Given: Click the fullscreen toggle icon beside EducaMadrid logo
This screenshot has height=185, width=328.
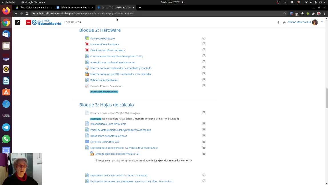Looking at the screenshot, I should point(18,22).
